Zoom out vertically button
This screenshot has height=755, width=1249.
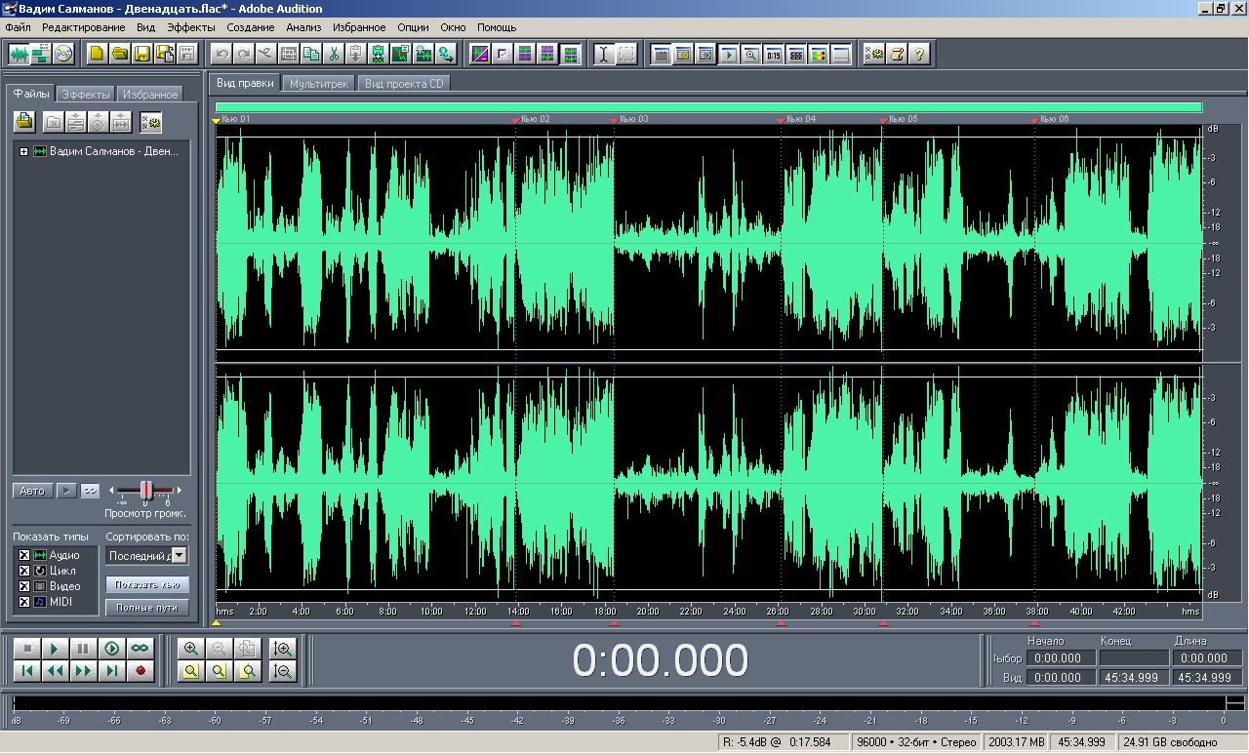(283, 670)
